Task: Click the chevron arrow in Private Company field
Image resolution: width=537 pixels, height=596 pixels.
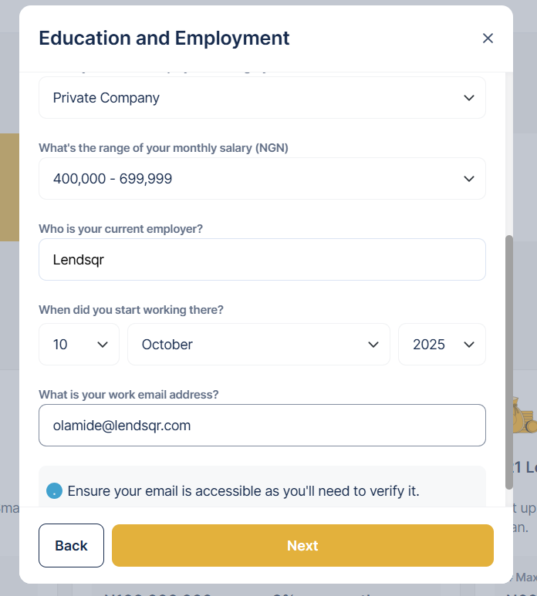Action: coord(468,98)
